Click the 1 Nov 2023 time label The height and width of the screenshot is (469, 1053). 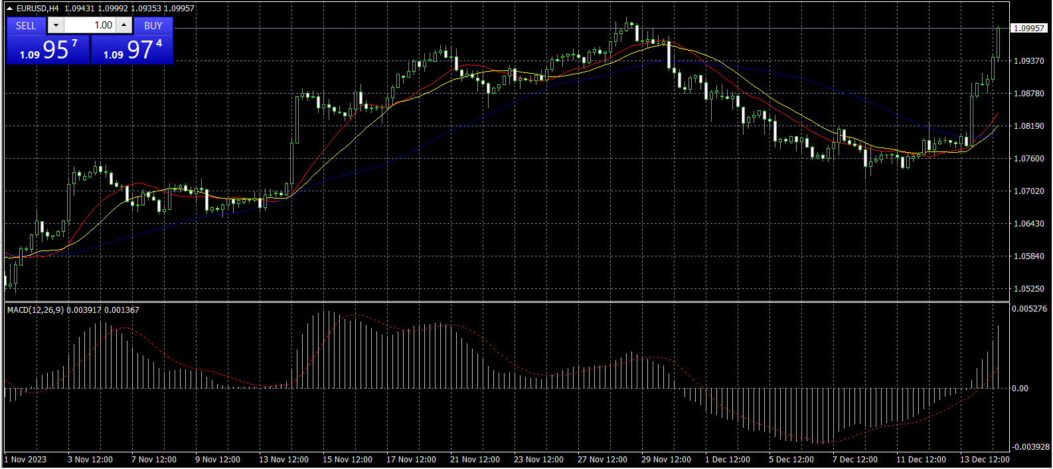(x=25, y=460)
